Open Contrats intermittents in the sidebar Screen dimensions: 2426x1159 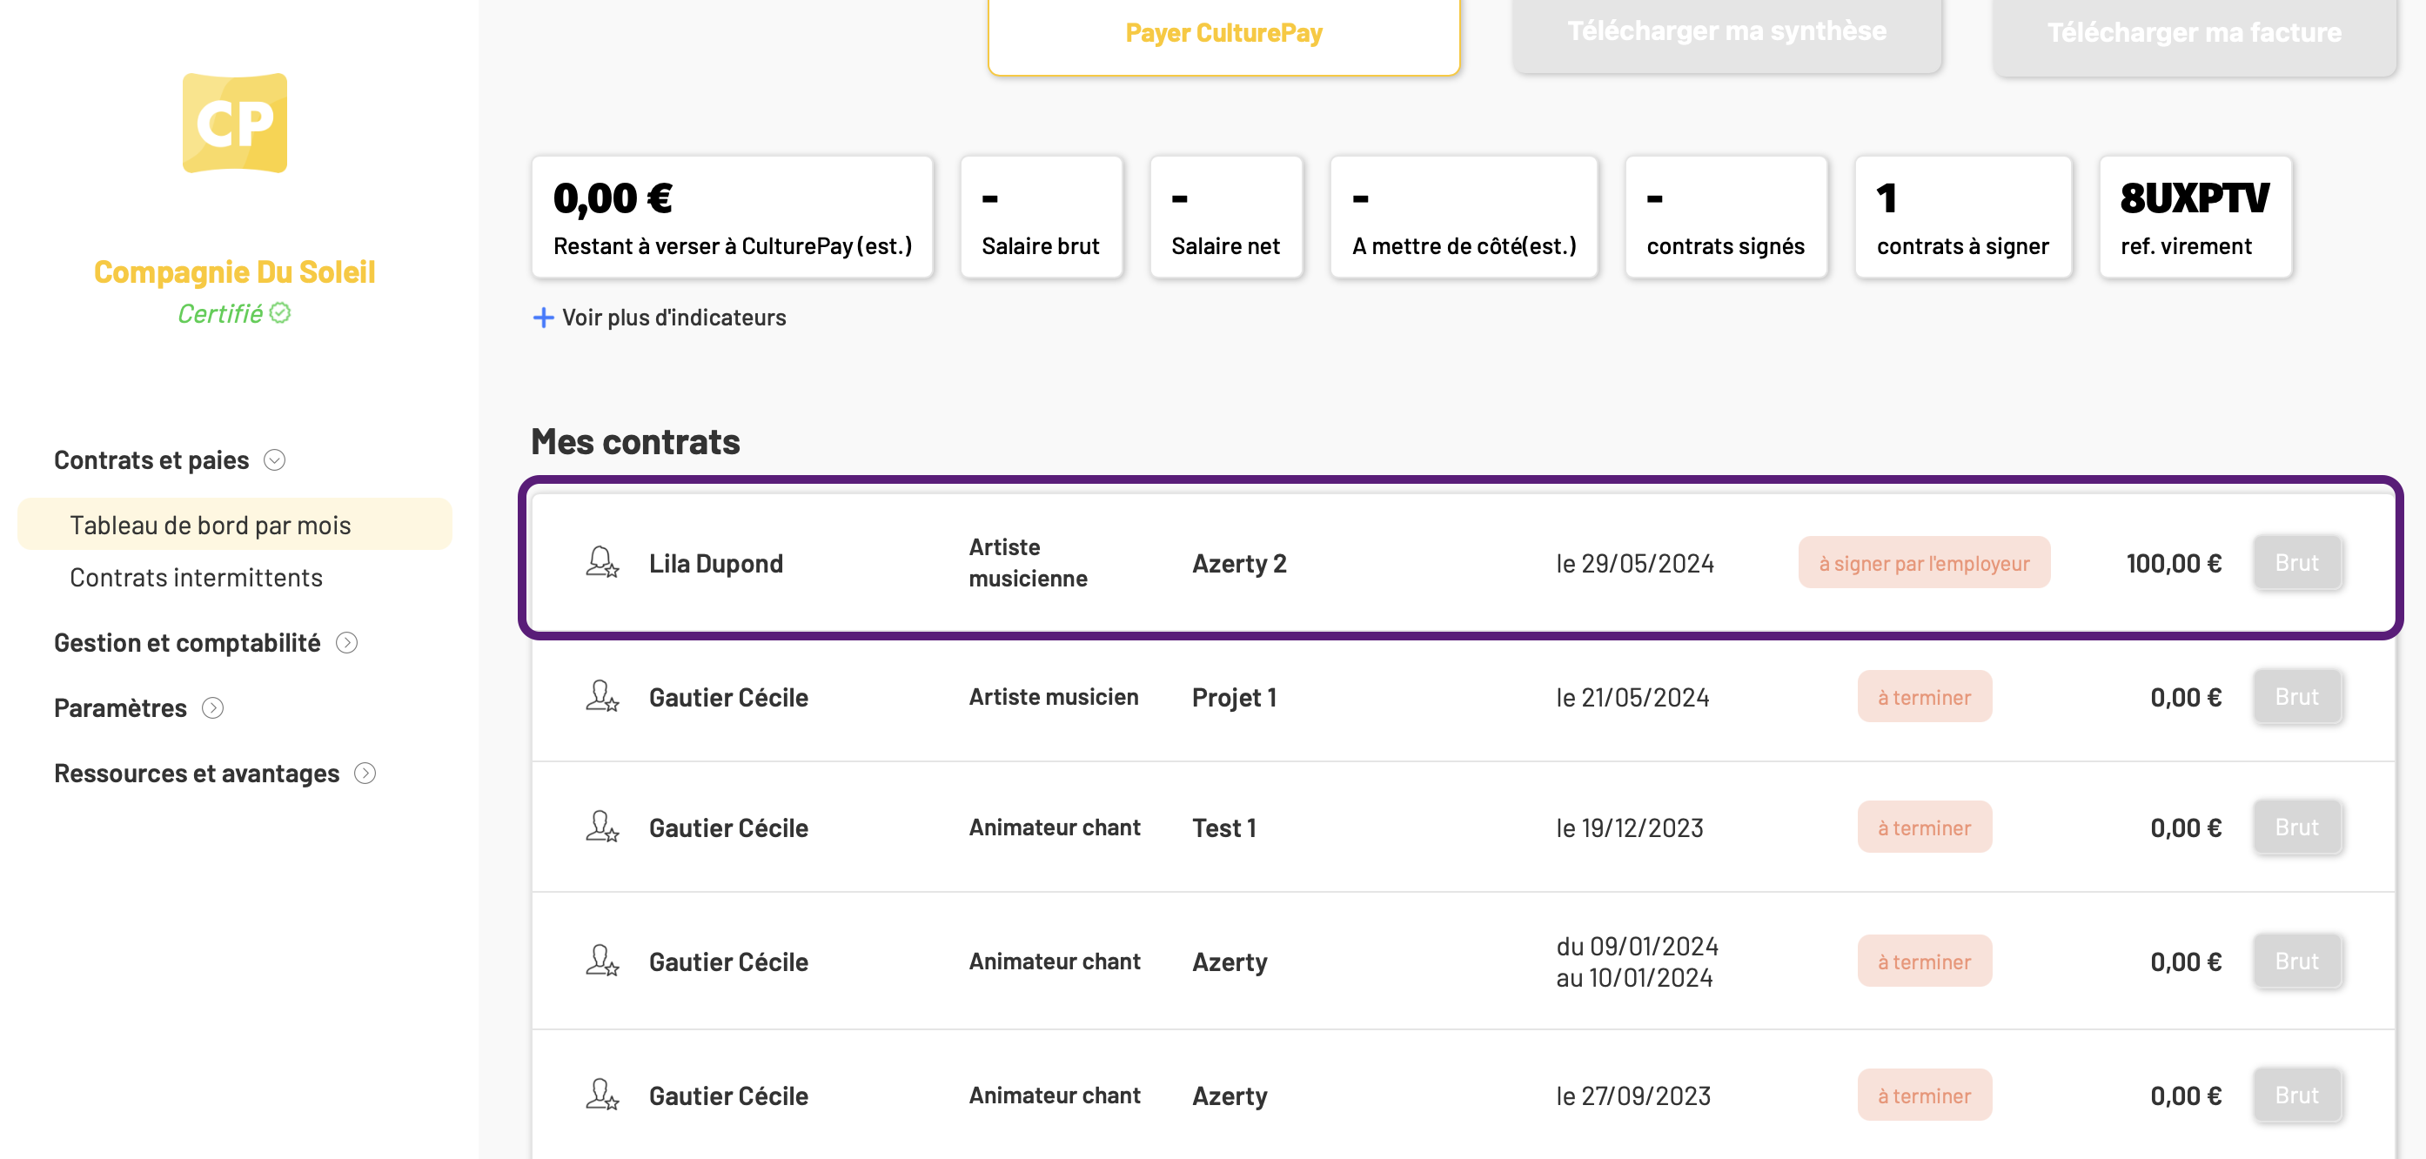point(196,577)
